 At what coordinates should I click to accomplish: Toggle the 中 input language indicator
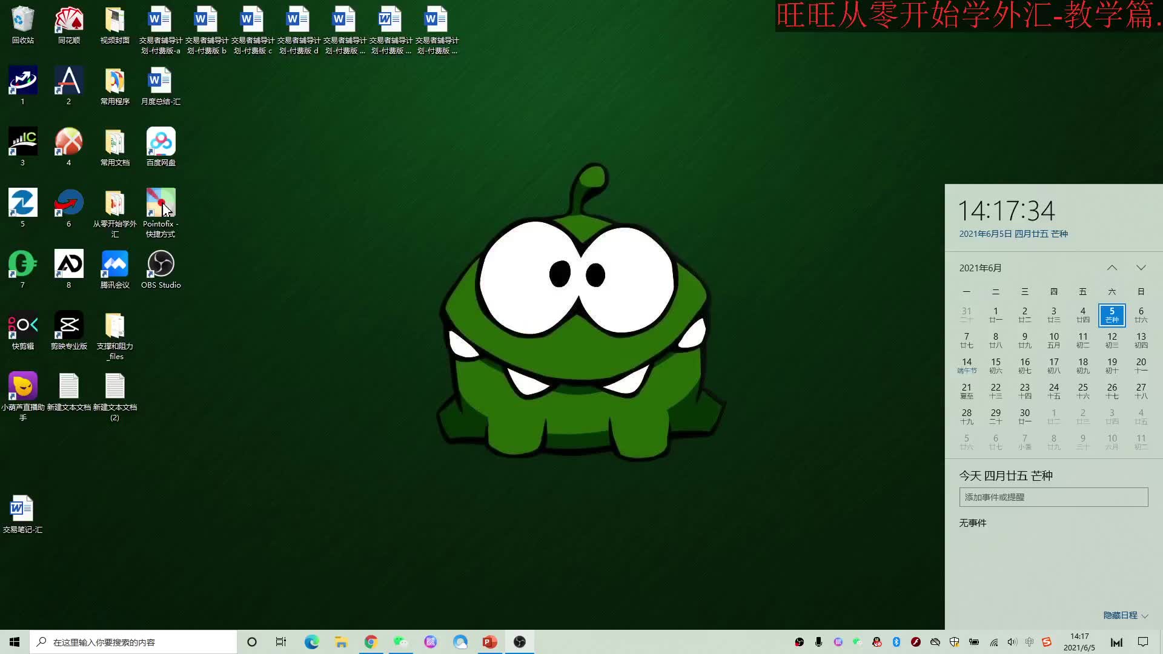(x=1029, y=642)
